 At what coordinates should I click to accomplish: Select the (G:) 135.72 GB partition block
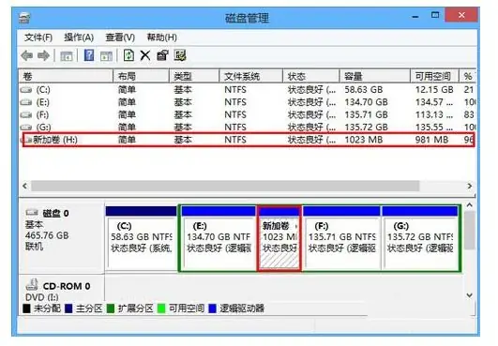[x=420, y=238]
